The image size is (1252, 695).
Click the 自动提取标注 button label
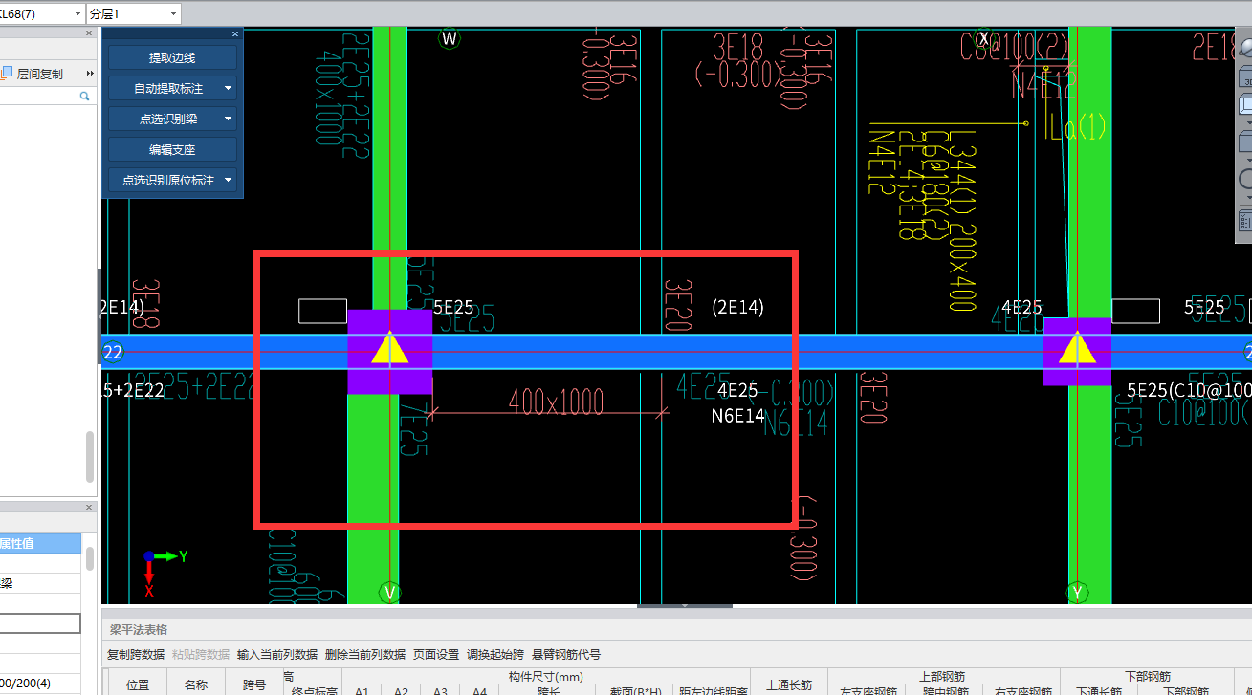click(168, 89)
